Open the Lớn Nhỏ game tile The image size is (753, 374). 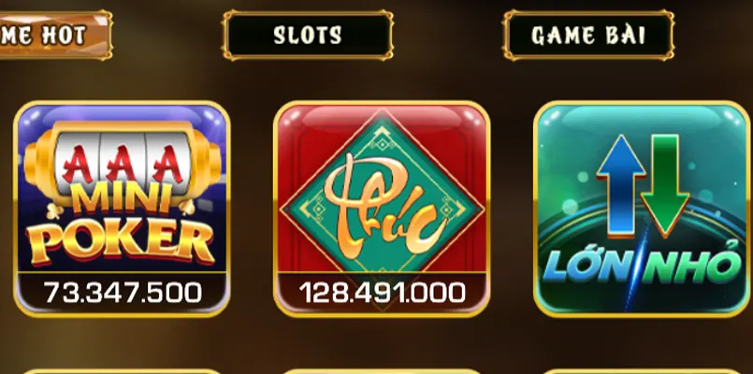[642, 209]
